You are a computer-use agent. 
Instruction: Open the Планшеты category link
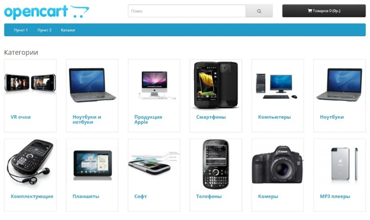[x=86, y=196]
